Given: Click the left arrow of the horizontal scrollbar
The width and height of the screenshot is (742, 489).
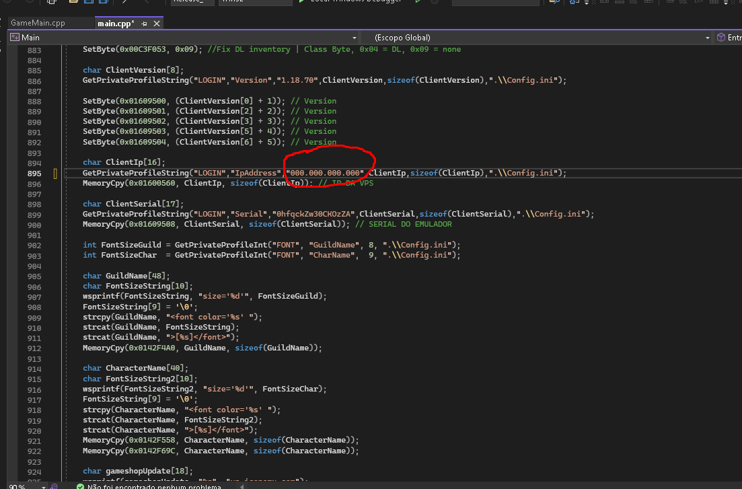Looking at the screenshot, I should (x=242, y=486).
